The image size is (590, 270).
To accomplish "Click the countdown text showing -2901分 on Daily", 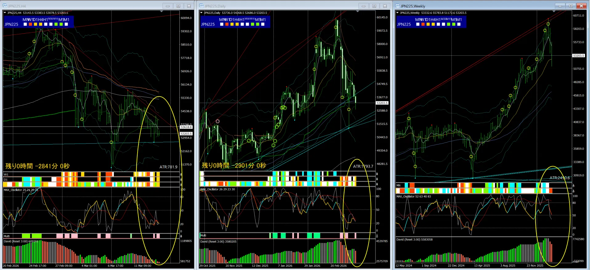I will [x=234, y=165].
